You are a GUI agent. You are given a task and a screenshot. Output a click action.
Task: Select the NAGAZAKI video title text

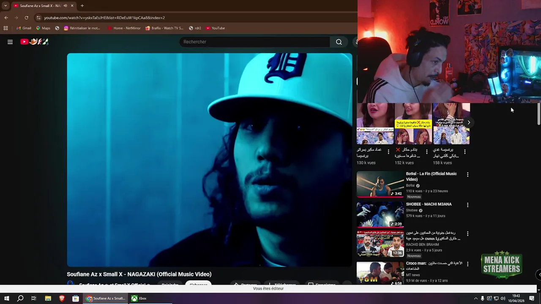pos(139,274)
